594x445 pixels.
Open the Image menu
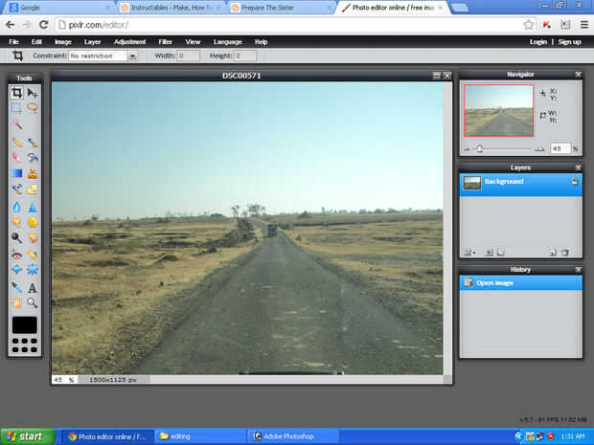click(x=63, y=42)
